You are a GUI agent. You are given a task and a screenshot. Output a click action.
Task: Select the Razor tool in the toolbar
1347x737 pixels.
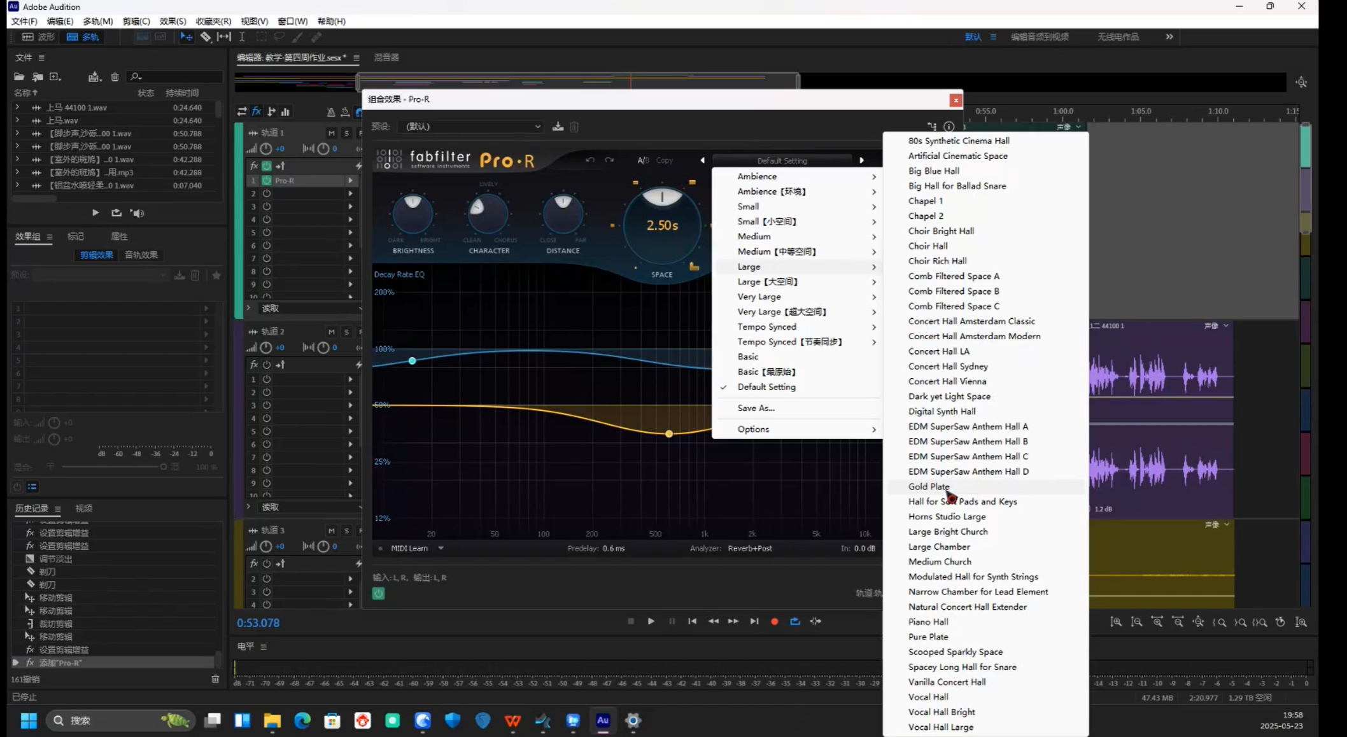tap(206, 37)
